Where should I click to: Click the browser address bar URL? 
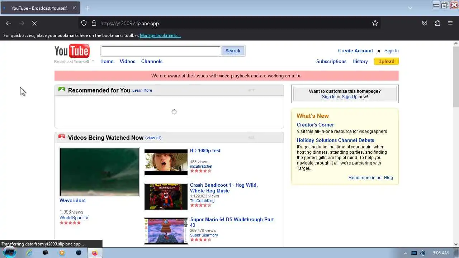(129, 23)
